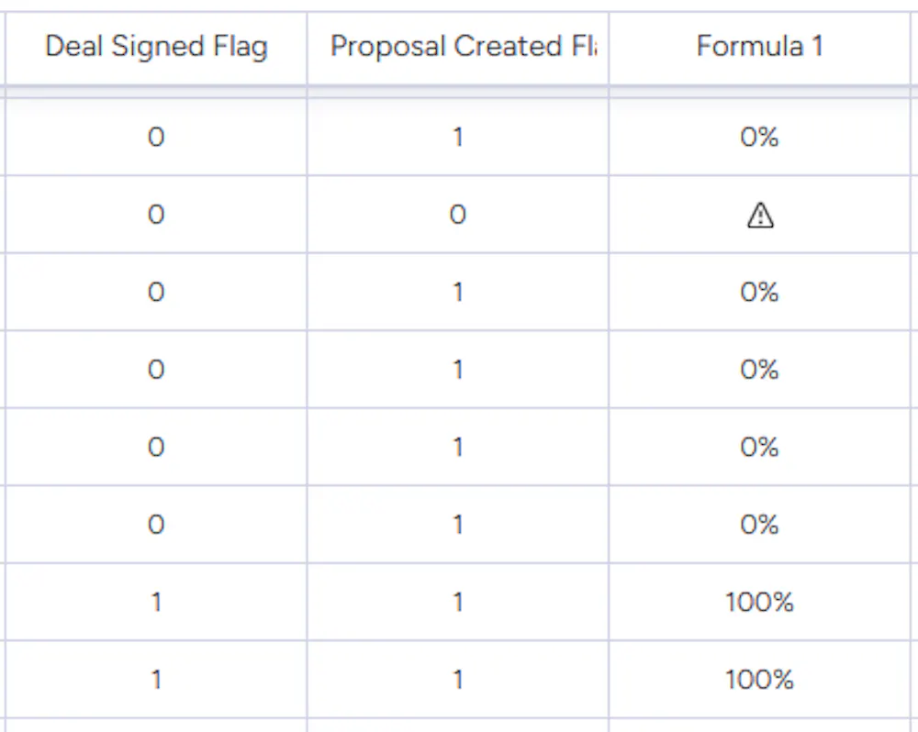Select Deal Signed Flag 0 just above first 1

pyautogui.click(x=156, y=525)
